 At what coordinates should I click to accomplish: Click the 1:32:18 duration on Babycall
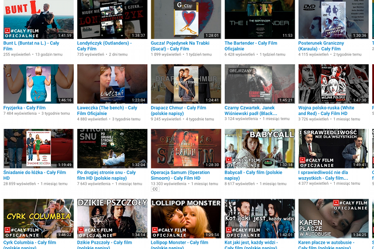pyautogui.click(x=286, y=164)
